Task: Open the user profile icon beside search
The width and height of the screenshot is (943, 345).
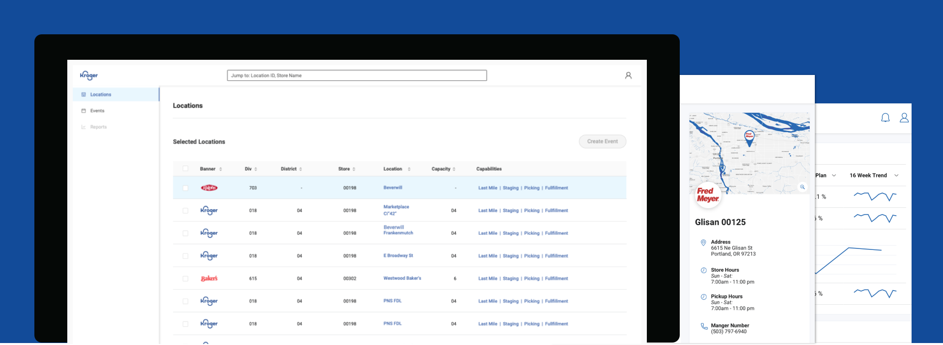Action: point(628,75)
